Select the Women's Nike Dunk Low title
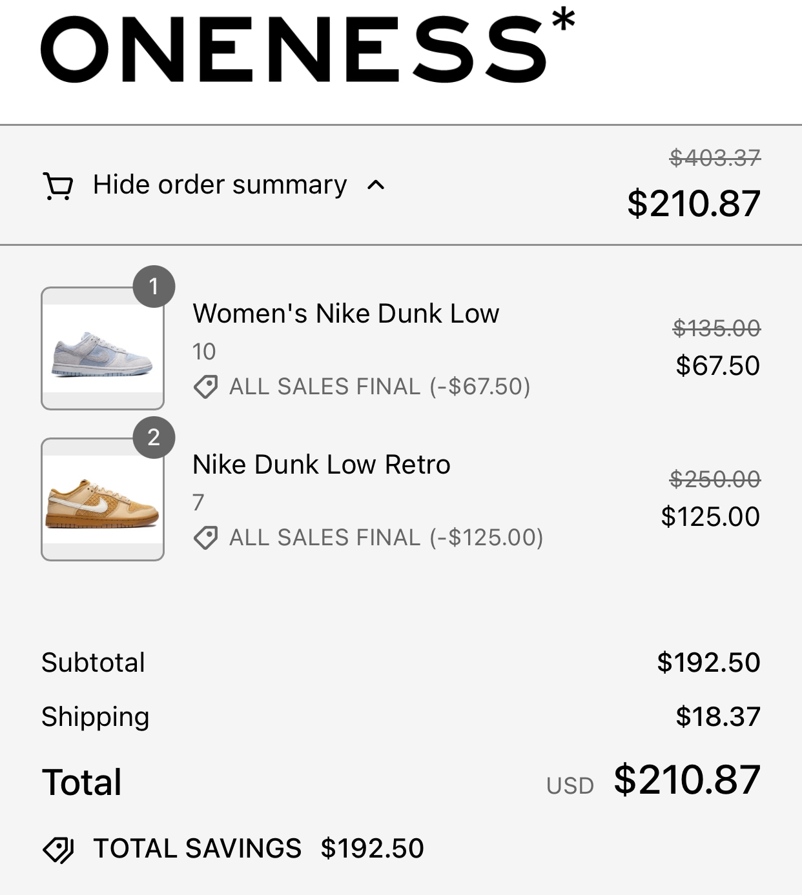This screenshot has width=802, height=895. [x=345, y=314]
